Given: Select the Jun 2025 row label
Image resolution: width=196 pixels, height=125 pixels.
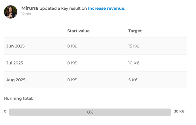Looking at the screenshot, I should pyautogui.click(x=15, y=46).
